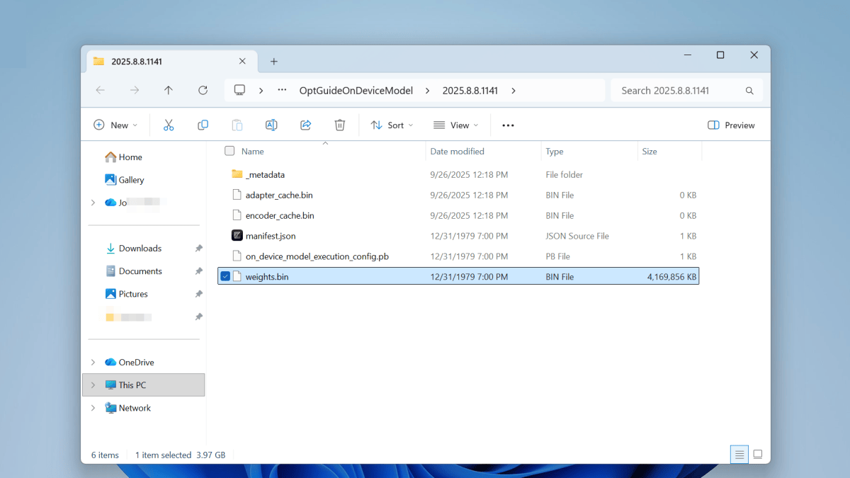850x478 pixels.
Task: Select the weights.bin file name
Action: [x=267, y=277]
